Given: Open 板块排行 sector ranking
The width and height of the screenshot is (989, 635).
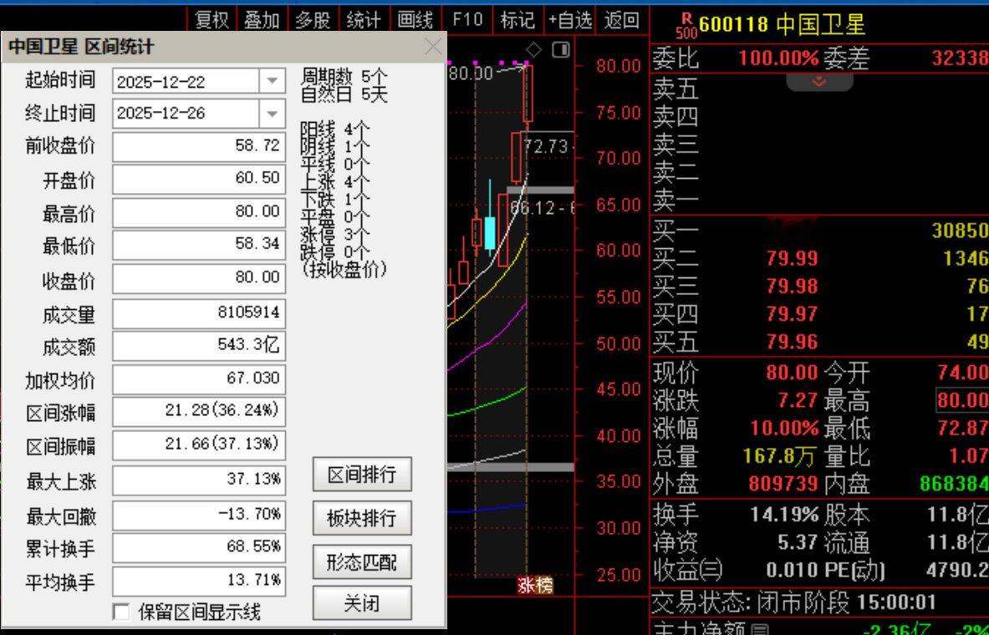Looking at the screenshot, I should point(362,518).
